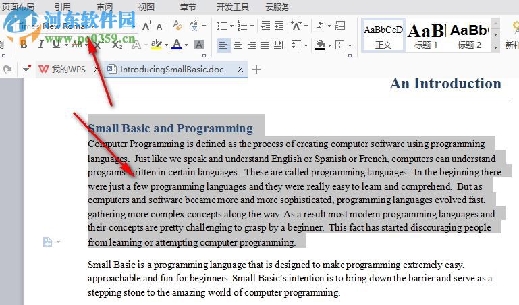The image size is (519, 305).
Task: Toggle bold formatting
Action: tap(24, 45)
